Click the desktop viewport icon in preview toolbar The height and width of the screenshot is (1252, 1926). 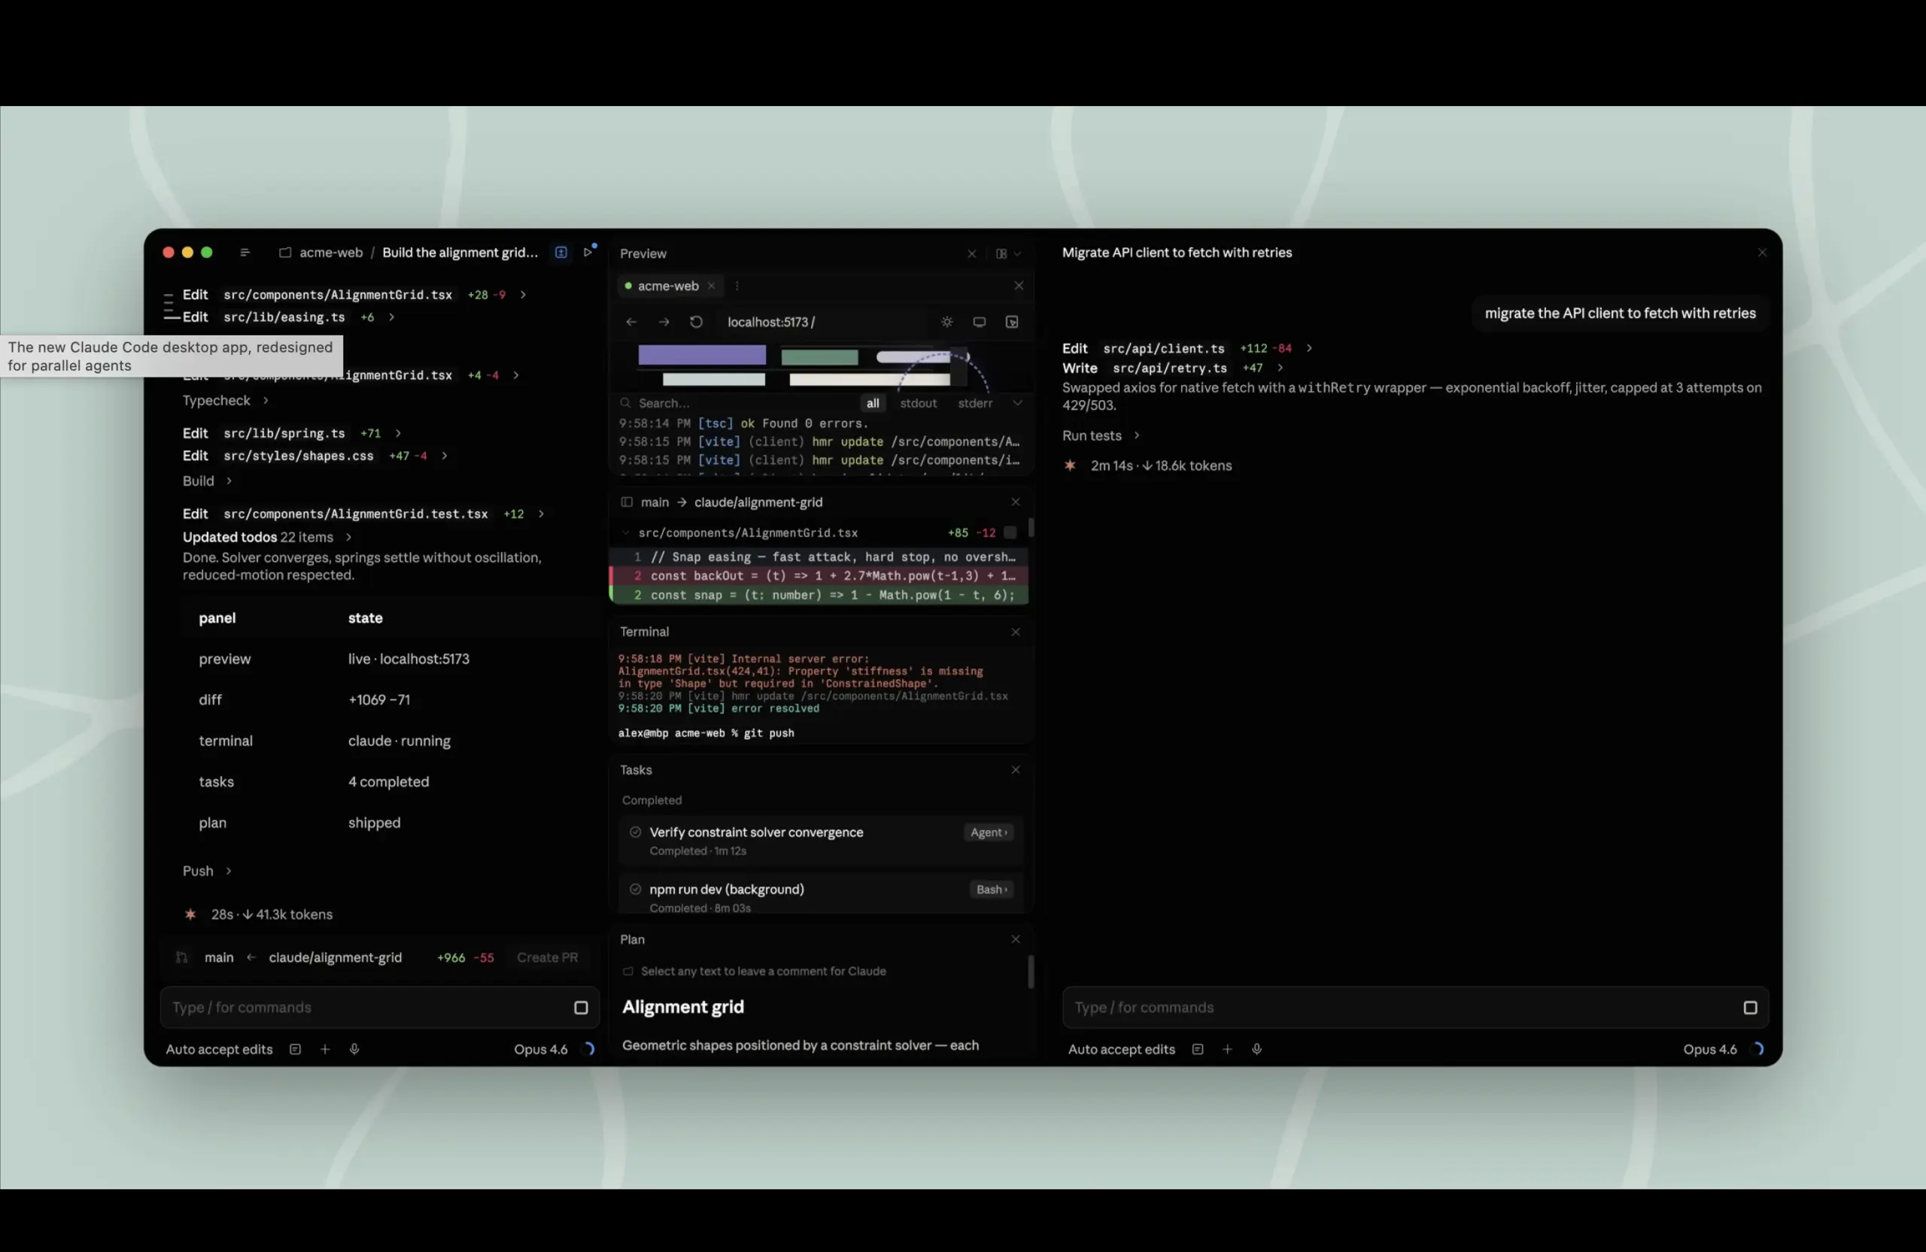point(980,322)
